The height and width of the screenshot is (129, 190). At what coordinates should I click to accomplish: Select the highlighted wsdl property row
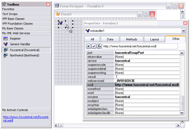(133, 85)
